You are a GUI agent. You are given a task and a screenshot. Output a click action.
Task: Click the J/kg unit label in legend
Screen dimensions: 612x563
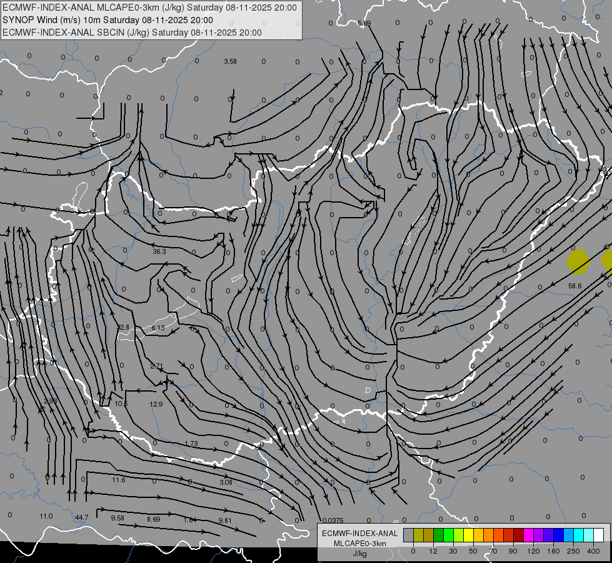click(360, 554)
